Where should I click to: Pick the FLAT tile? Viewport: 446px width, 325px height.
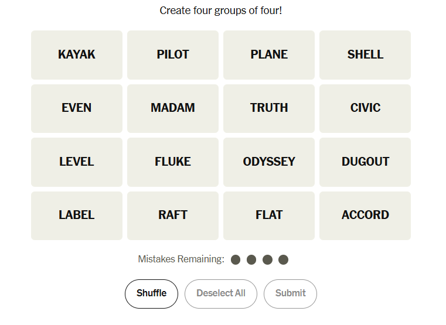click(x=269, y=215)
